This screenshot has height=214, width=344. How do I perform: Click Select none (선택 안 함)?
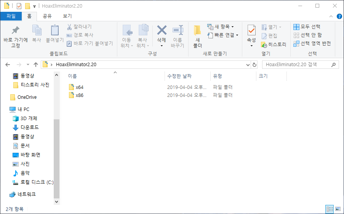point(307,35)
